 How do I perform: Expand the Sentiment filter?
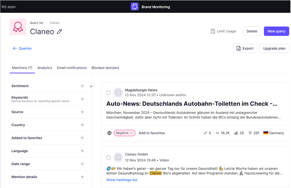[x=82, y=86]
